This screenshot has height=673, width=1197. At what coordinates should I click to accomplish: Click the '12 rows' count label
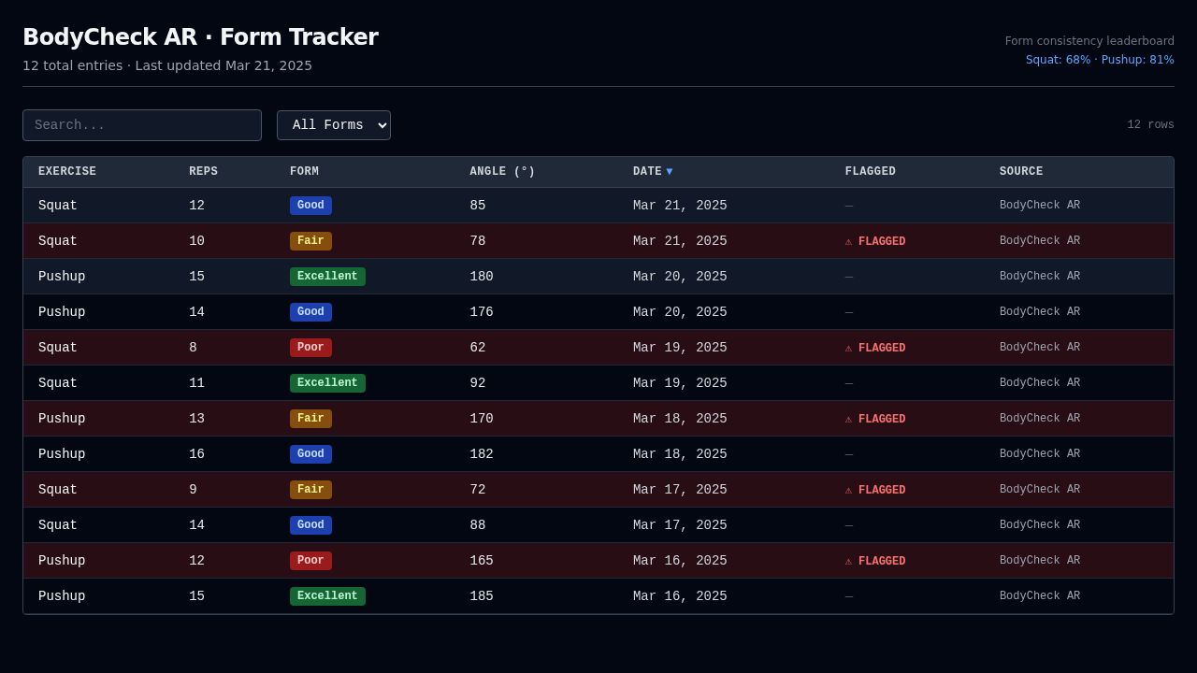click(1150, 125)
